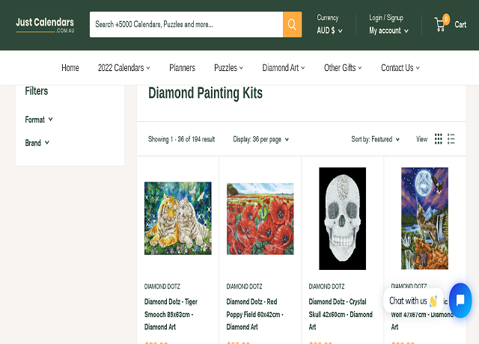Open the Diamond Art menu
The width and height of the screenshot is (479, 344).
coord(283,68)
